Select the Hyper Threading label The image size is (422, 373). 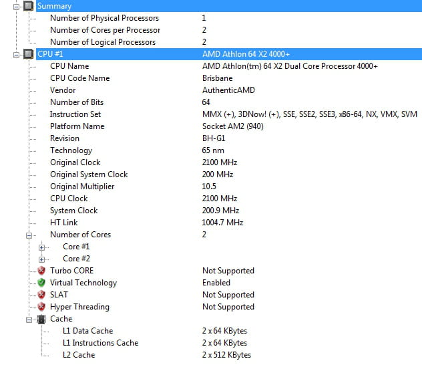coord(79,307)
